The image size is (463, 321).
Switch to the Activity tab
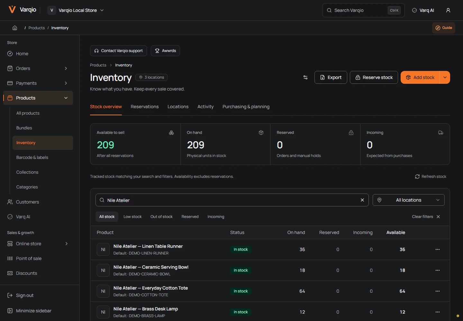tap(205, 107)
